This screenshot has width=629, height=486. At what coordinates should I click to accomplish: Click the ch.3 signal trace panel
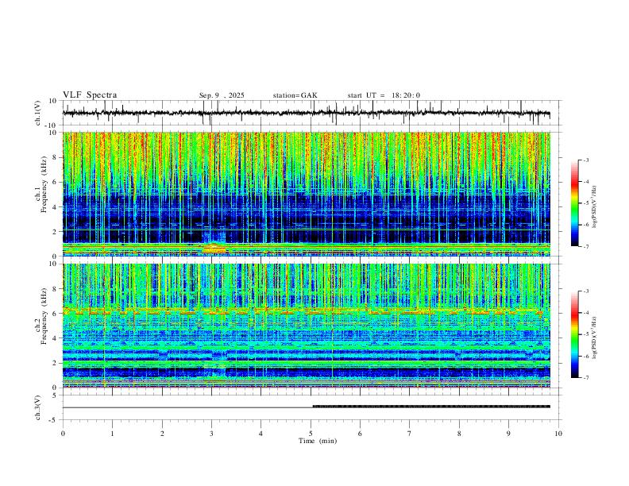tap(311, 407)
